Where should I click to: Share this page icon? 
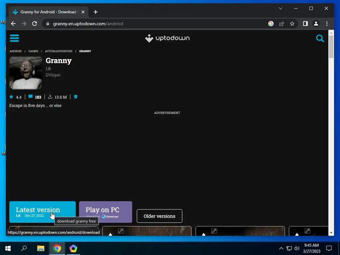pos(282,24)
